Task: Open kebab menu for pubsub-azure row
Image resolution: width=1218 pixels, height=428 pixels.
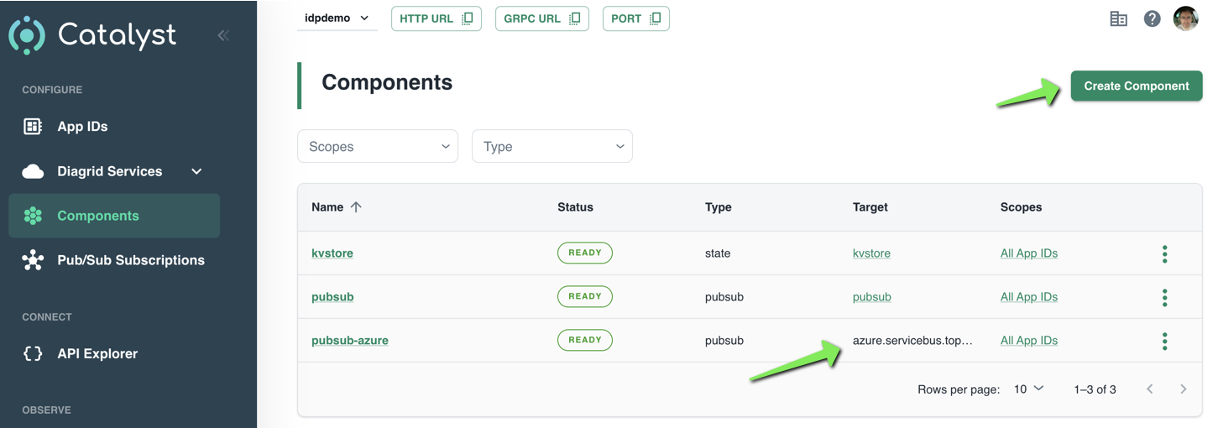Action: 1164,341
